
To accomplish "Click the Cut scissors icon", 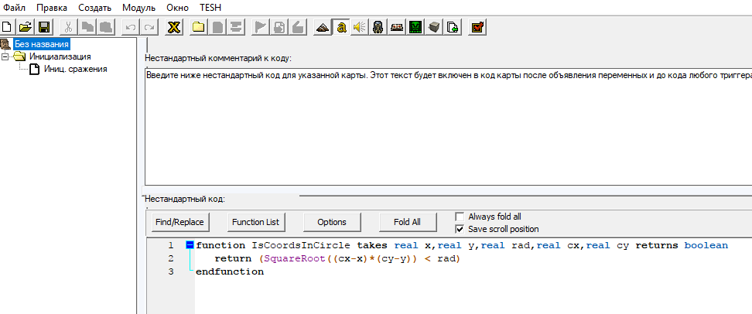I will point(69,27).
